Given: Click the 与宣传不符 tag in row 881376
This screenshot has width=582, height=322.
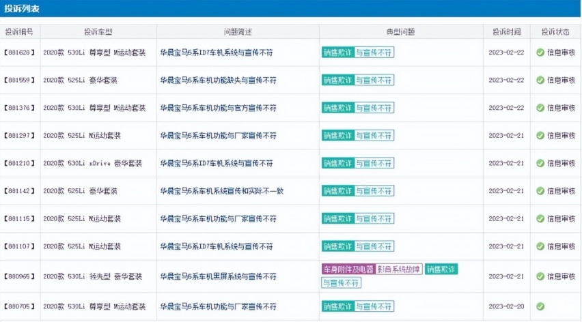Looking at the screenshot, I should tap(374, 108).
